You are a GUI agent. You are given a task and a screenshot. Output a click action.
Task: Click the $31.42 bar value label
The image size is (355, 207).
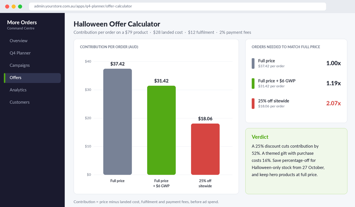click(x=161, y=81)
